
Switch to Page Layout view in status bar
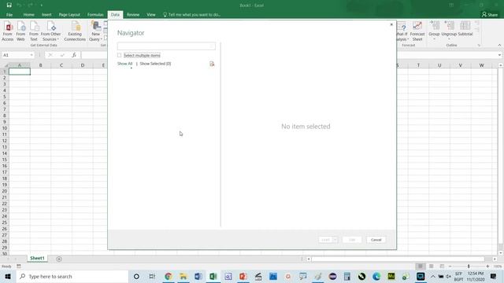[432, 266]
